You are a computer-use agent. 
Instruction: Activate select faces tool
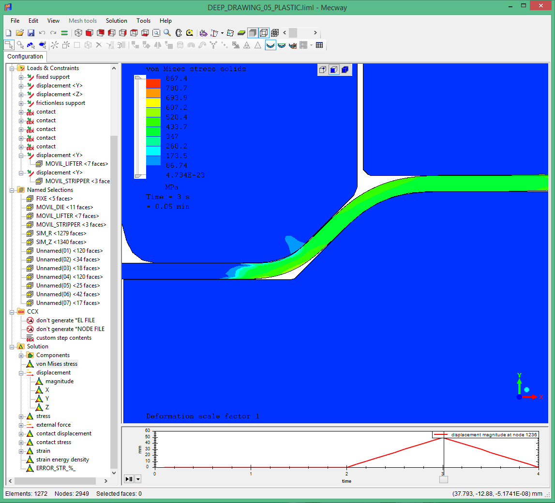(x=31, y=45)
